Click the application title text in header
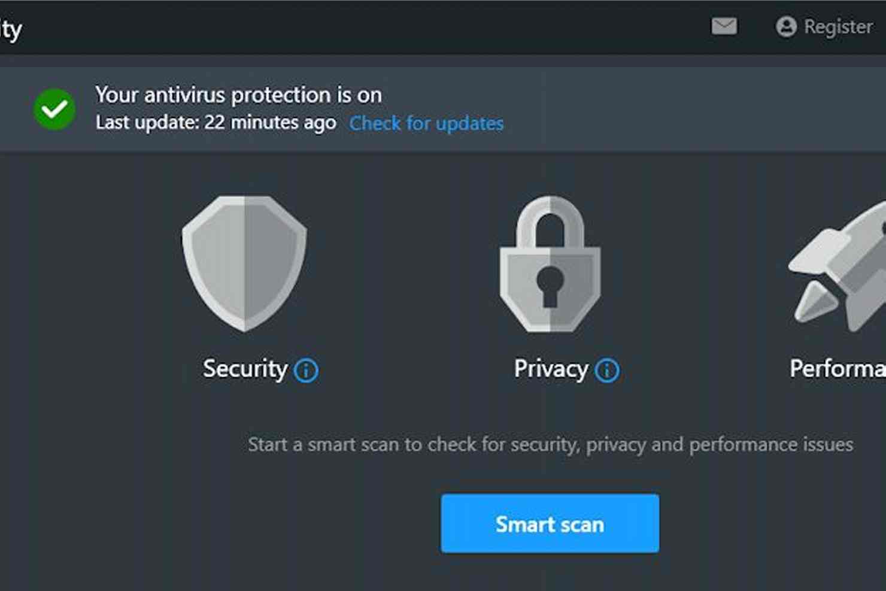 [11, 29]
